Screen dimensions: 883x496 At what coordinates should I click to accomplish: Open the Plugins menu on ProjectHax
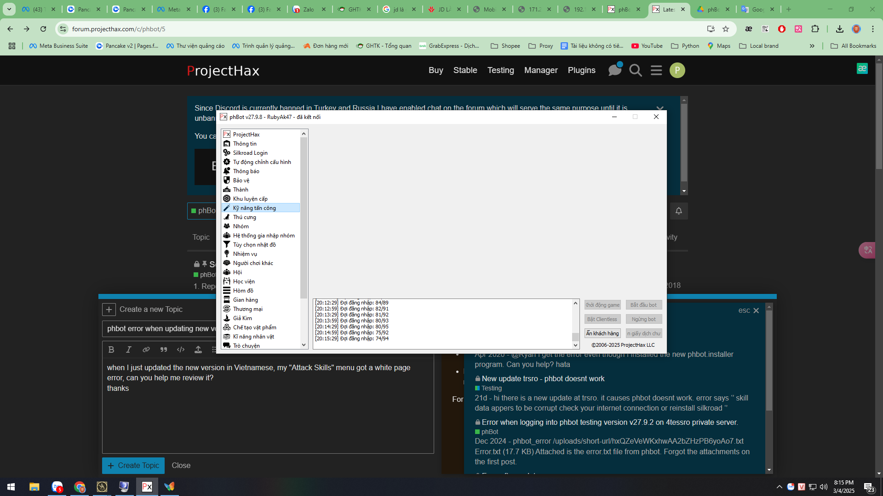point(581,70)
